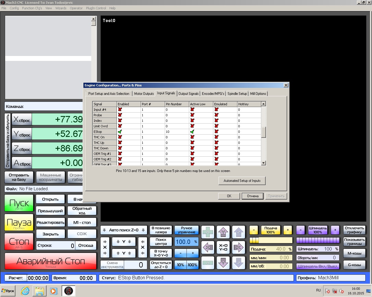Image resolution: width=372 pixels, height=297 pixels.
Task: Click EStop Pin Number cell 10
Action: pos(177,132)
